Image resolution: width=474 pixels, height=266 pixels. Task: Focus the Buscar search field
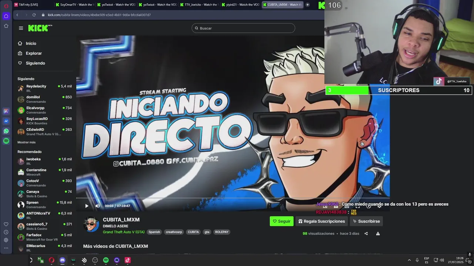pos(243,28)
